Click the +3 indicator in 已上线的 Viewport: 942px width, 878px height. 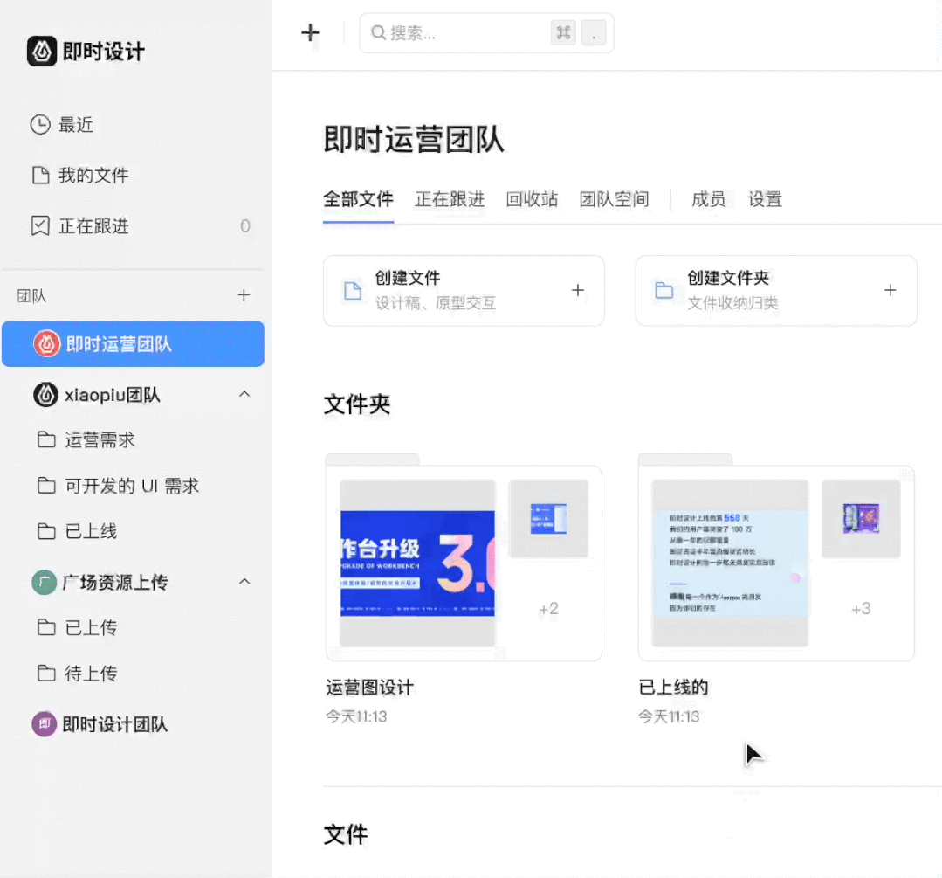click(x=861, y=609)
